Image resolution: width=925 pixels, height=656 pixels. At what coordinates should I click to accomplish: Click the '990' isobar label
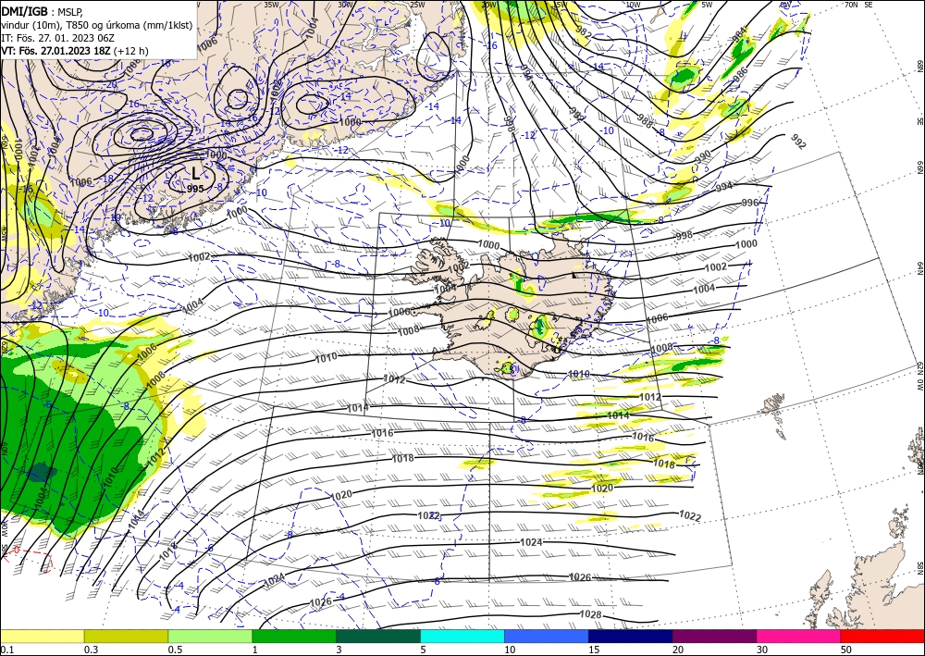point(703,157)
